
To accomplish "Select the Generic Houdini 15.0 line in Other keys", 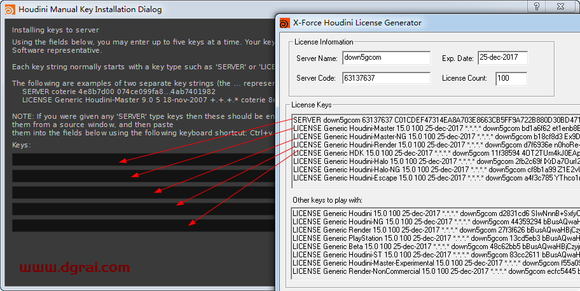I will (x=436, y=213).
